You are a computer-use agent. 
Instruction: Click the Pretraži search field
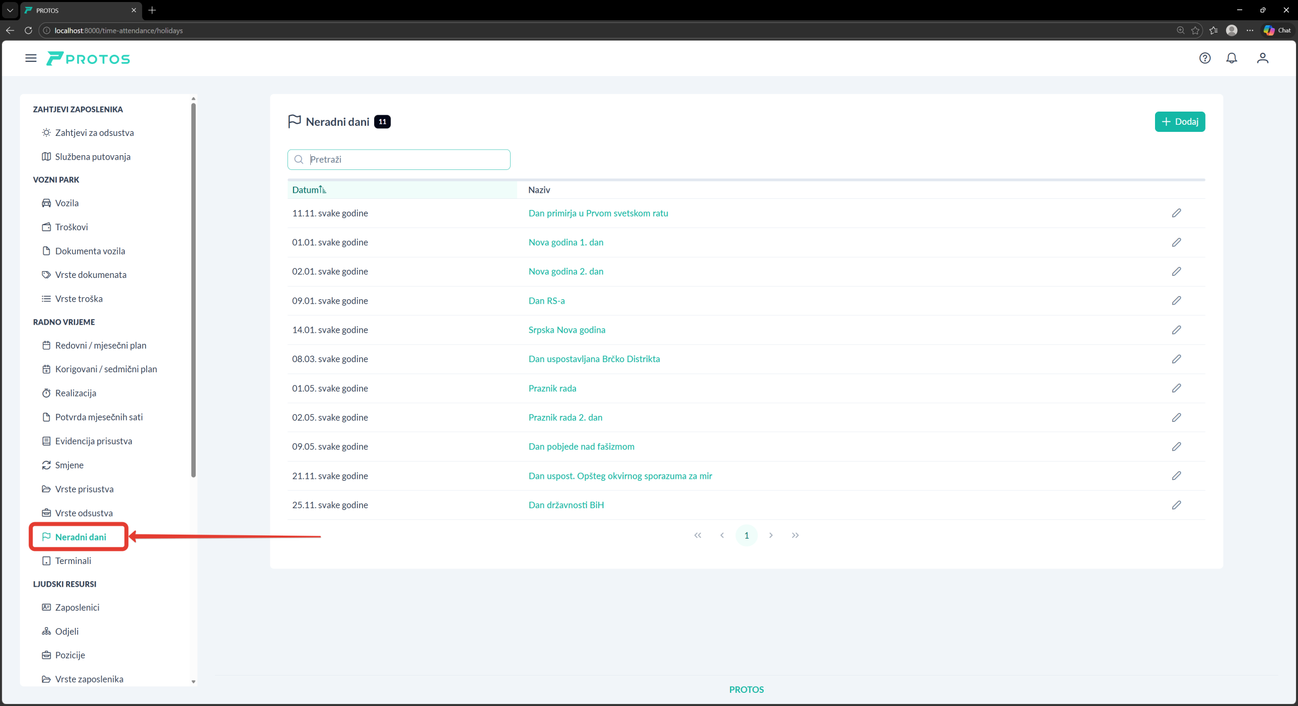click(406, 160)
